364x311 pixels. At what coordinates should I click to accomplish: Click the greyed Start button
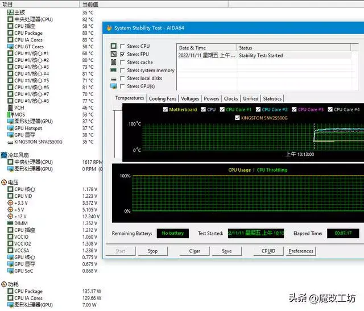[x=120, y=251]
